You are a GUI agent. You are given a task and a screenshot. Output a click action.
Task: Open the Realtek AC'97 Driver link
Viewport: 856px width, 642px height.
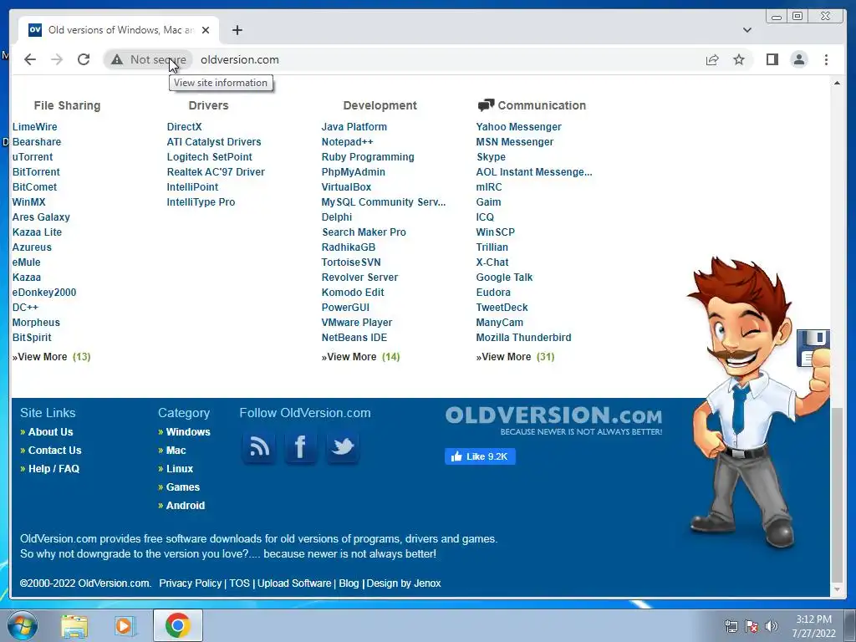pos(216,172)
